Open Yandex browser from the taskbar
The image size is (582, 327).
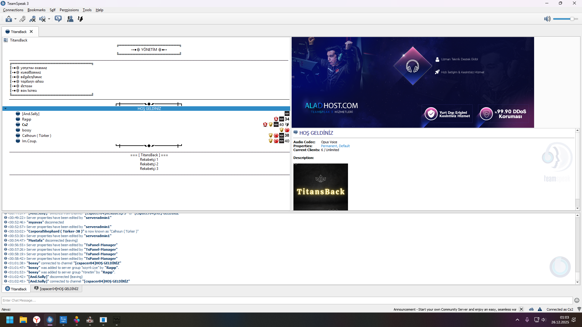pyautogui.click(x=37, y=320)
